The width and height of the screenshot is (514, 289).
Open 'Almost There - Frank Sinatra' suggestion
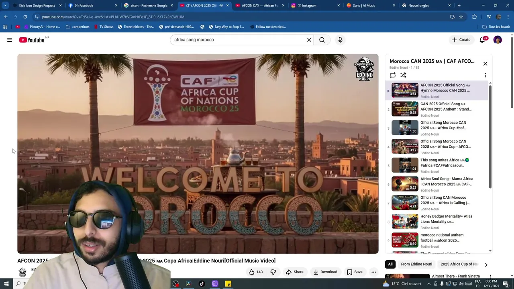pos(456,276)
